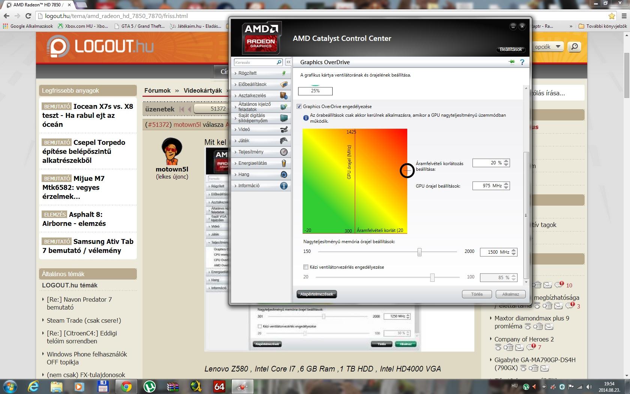Click the Videó camera icon

point(284,129)
